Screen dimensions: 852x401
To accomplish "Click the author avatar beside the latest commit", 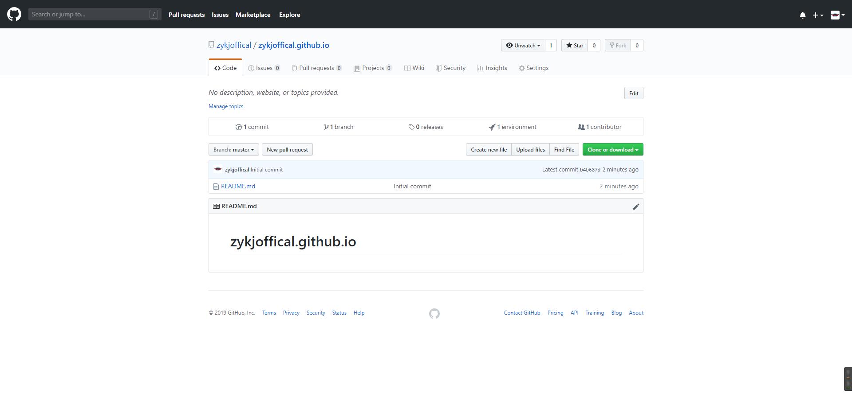I will point(217,169).
